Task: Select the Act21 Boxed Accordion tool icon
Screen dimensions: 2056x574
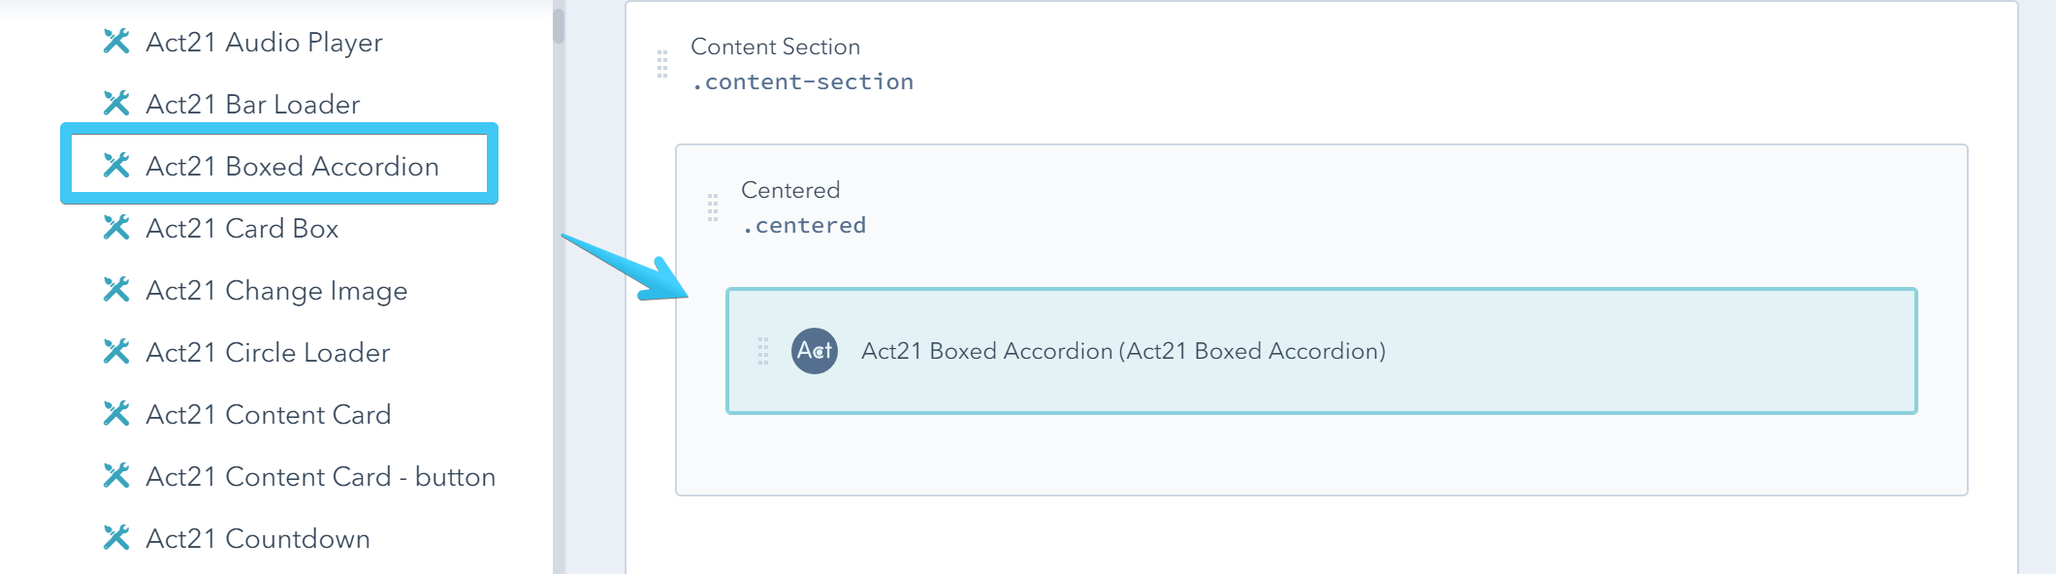Action: coord(117,165)
